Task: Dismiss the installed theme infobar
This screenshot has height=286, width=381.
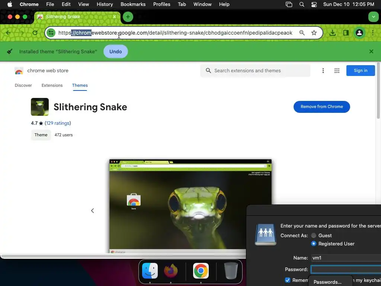Action: [371, 51]
